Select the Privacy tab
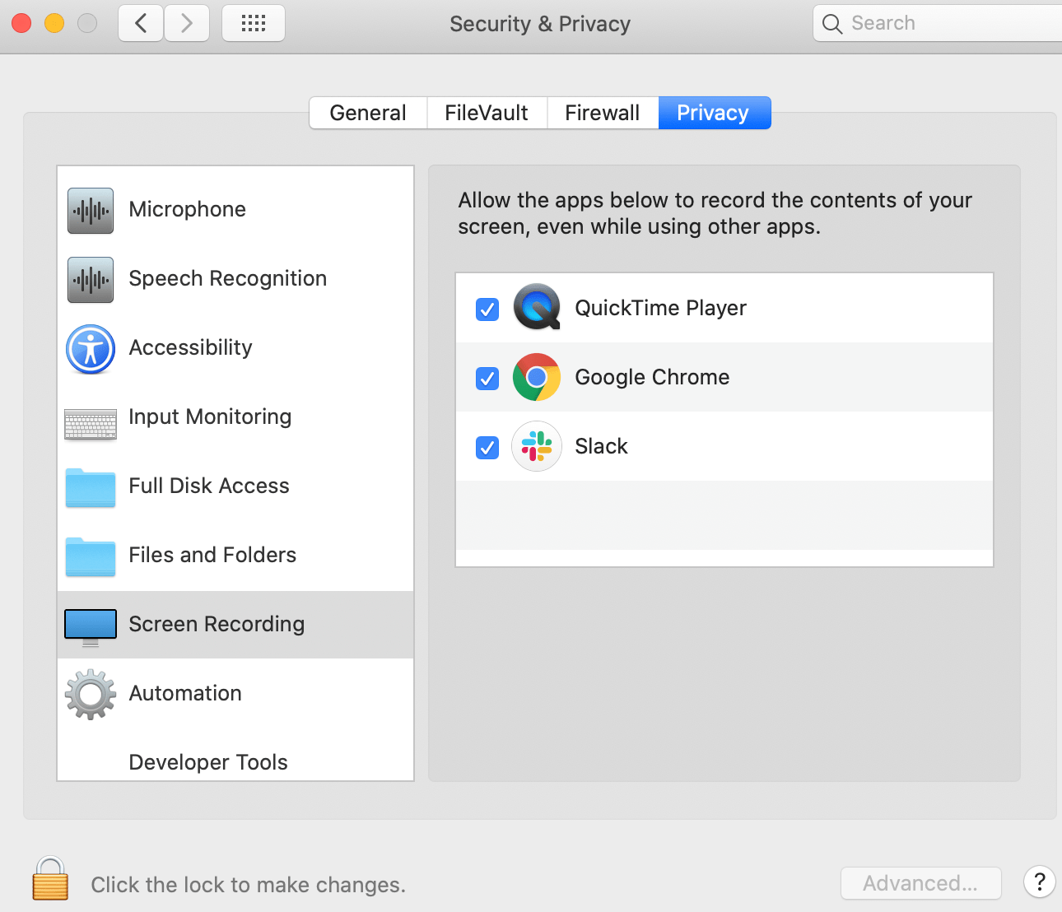Viewport: 1062px width, 912px height. 715,113
